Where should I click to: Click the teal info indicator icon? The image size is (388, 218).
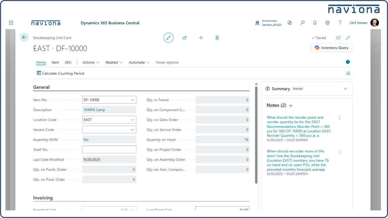(348, 62)
